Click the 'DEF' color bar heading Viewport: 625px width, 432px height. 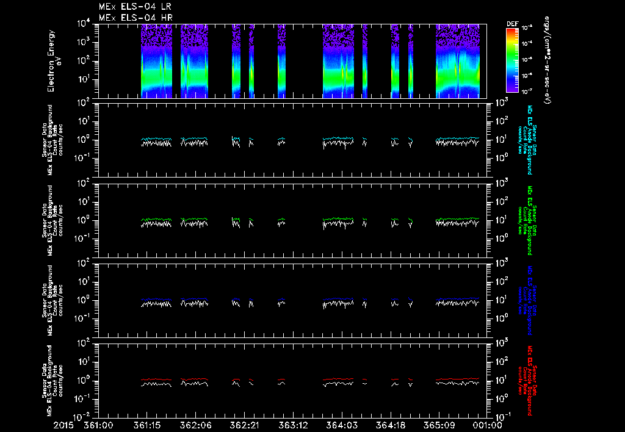tap(512, 24)
